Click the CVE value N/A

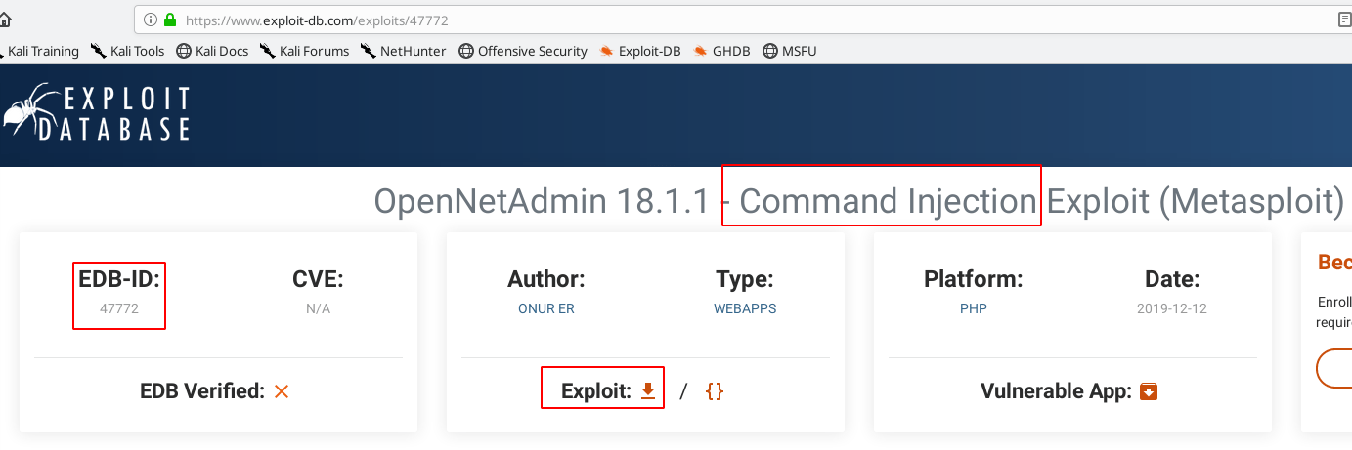pos(318,308)
